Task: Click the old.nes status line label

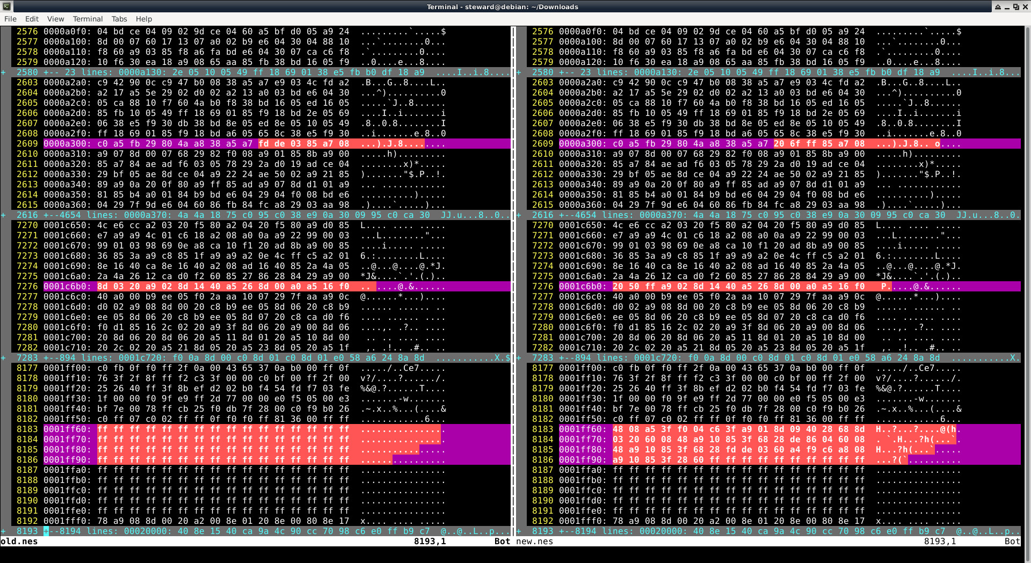Action: (x=19, y=542)
